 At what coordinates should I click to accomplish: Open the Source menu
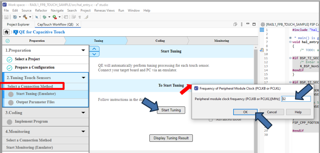click(x=27, y=10)
